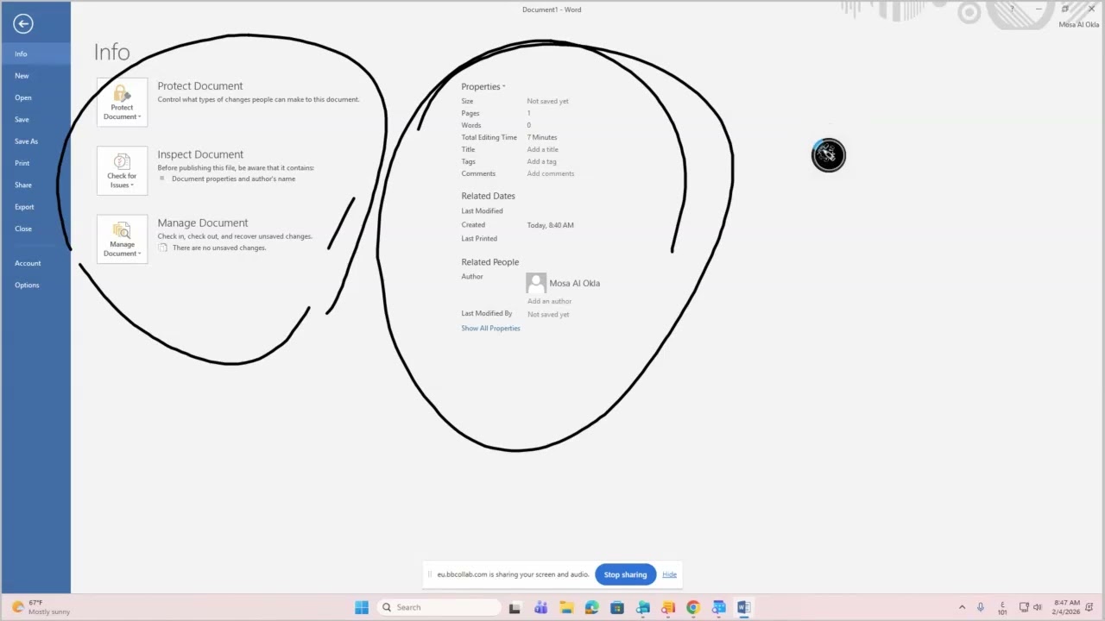
Task: Open the New tab in the sidebar
Action: (35, 76)
